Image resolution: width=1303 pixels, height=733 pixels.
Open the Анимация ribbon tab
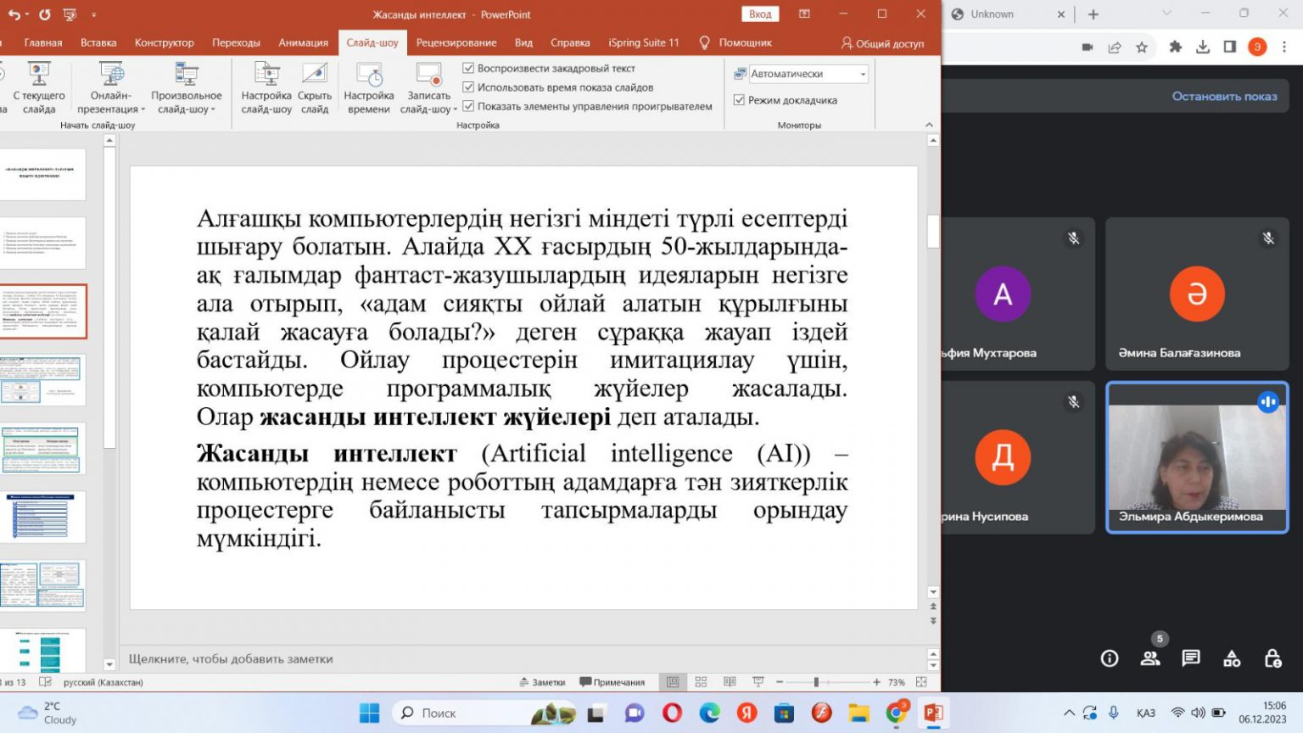pyautogui.click(x=303, y=42)
